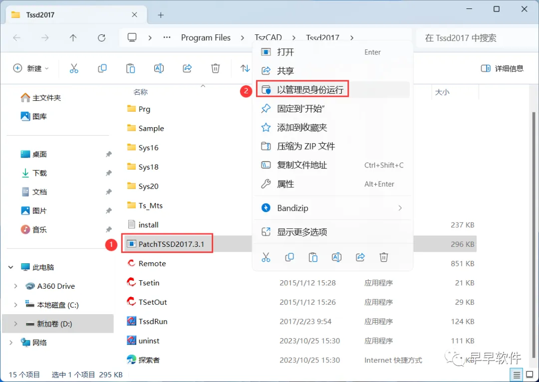Close the Tssd2017 tab
The height and width of the screenshot is (382, 539).
point(134,14)
